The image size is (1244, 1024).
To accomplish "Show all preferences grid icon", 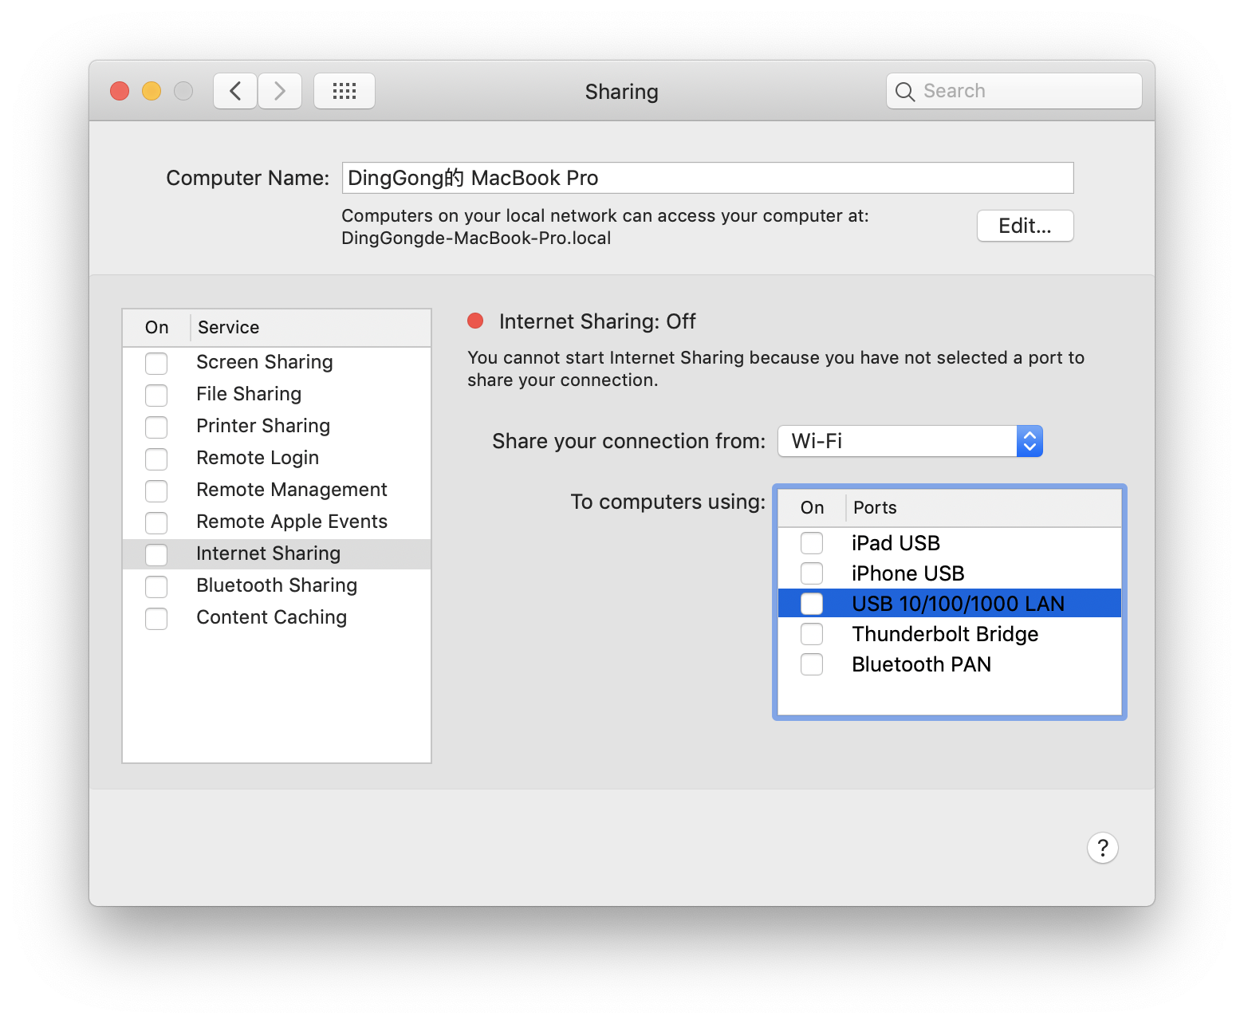I will point(344,91).
